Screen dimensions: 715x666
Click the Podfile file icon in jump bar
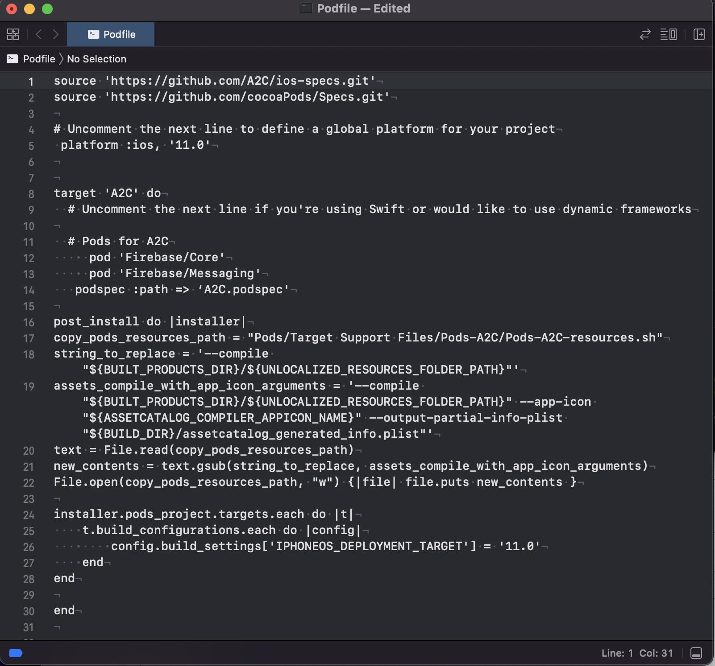pos(12,59)
